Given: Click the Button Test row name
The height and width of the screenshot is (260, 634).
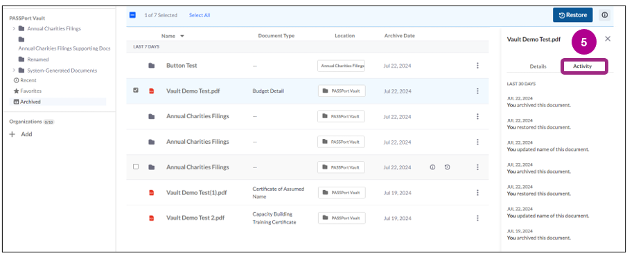Looking at the screenshot, I should [x=182, y=66].
